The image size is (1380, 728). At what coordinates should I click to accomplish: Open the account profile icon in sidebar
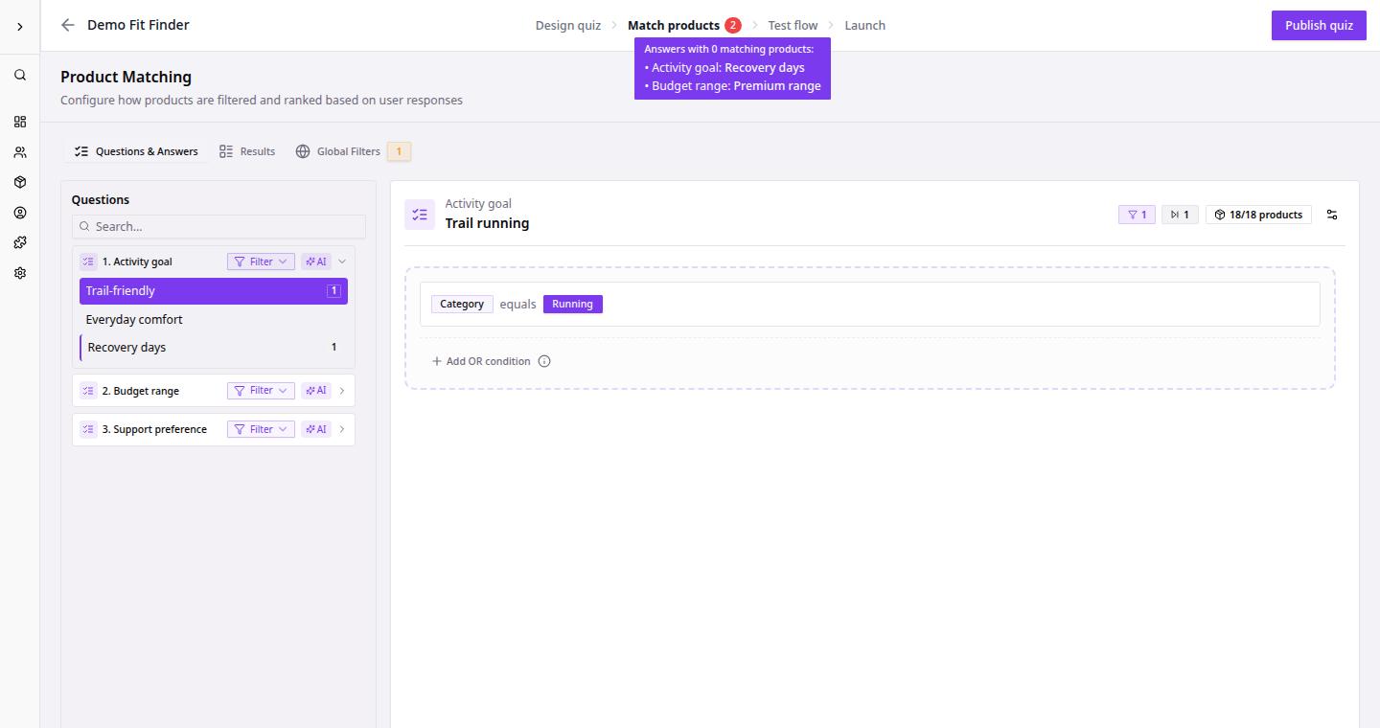click(19, 213)
